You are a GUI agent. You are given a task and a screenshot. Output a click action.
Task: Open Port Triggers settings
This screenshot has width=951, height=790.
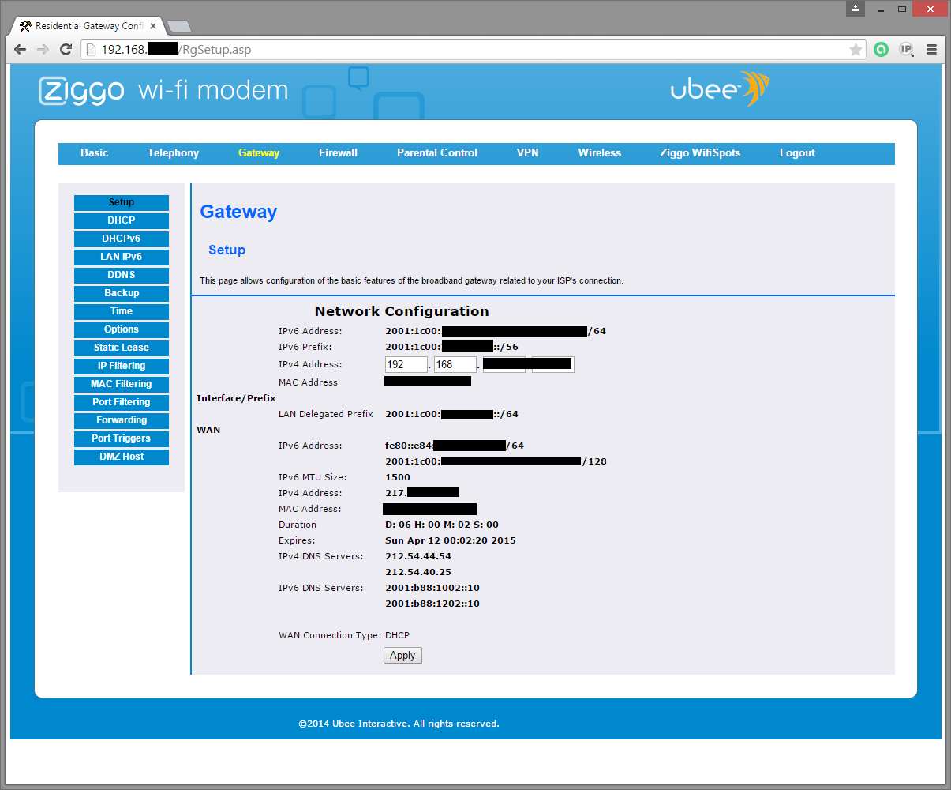[x=122, y=438]
